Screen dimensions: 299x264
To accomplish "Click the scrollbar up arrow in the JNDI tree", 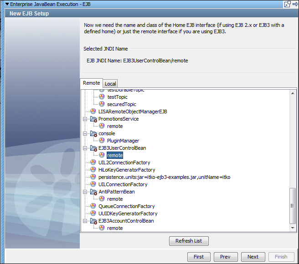I will point(293,93).
